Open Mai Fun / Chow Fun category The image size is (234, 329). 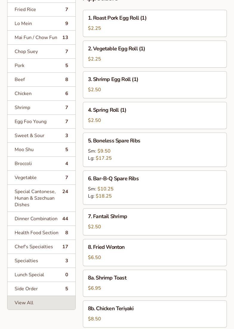coord(41,38)
